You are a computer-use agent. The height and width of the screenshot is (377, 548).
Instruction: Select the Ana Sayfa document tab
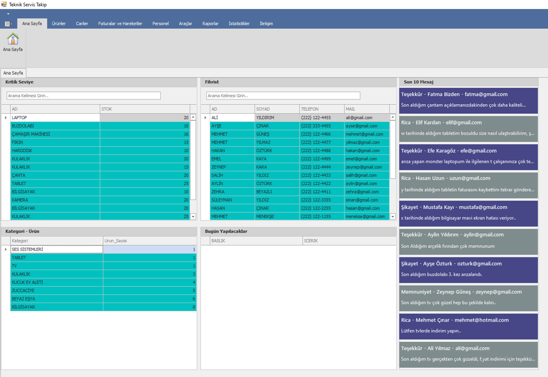click(x=13, y=73)
